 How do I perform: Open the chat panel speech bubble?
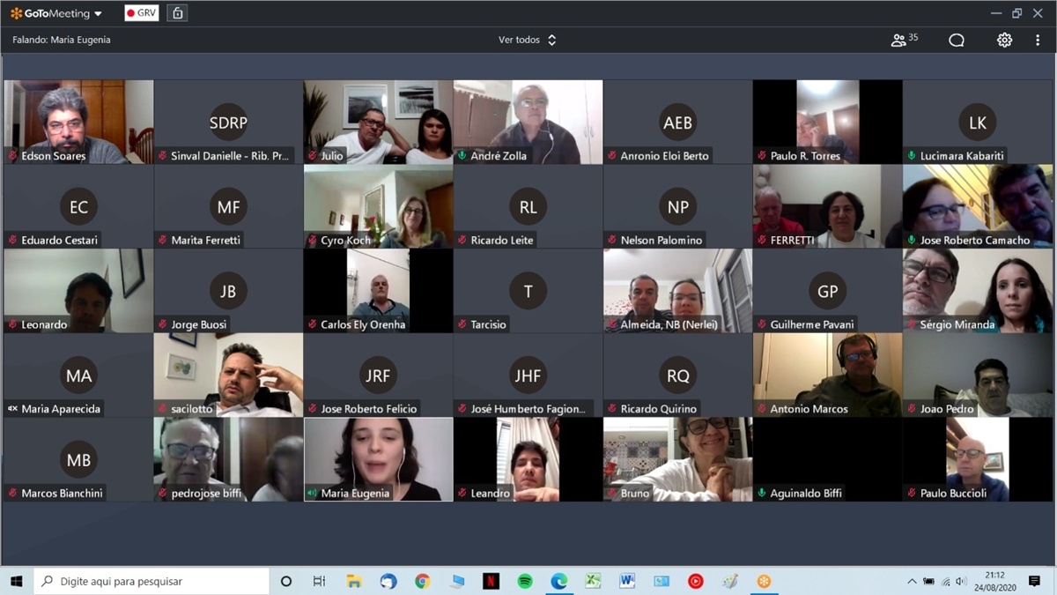957,40
